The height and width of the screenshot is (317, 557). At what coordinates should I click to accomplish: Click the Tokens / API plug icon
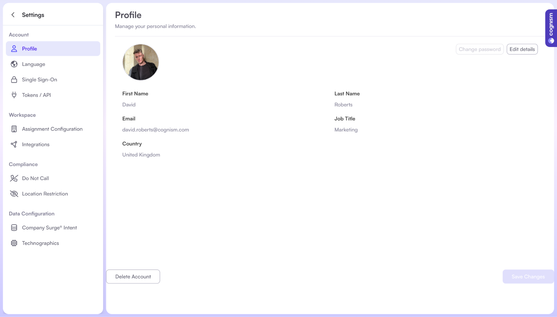(14, 95)
